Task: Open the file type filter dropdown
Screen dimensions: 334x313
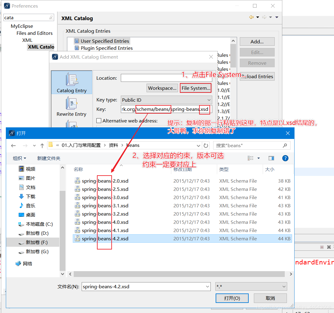Action: pos(251,286)
